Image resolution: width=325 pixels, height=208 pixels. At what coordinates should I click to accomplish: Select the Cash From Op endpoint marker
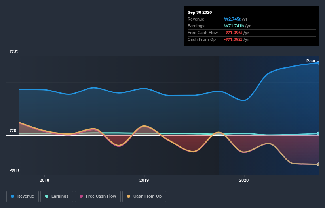click(x=318, y=164)
